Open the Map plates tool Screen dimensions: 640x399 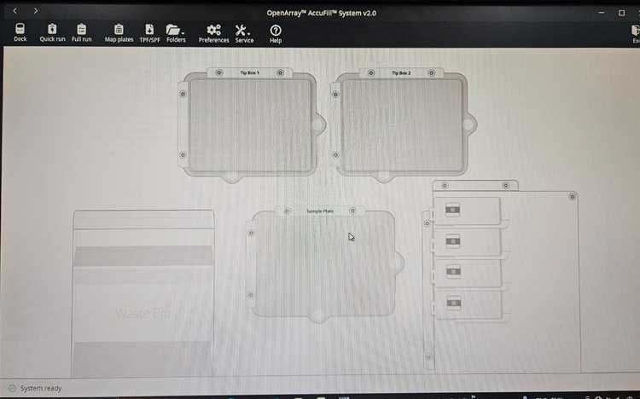click(119, 32)
